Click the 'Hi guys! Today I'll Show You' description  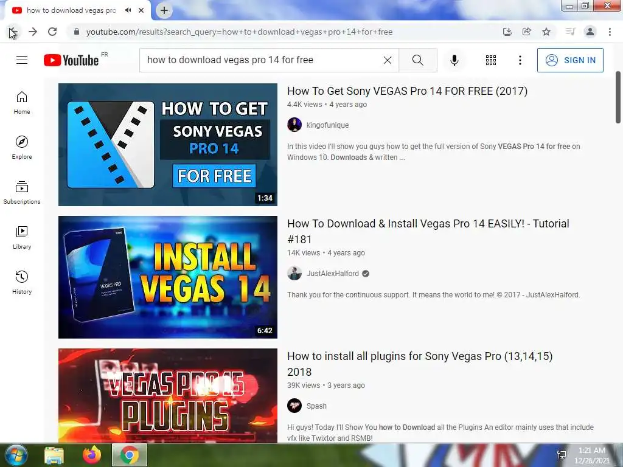point(440,433)
